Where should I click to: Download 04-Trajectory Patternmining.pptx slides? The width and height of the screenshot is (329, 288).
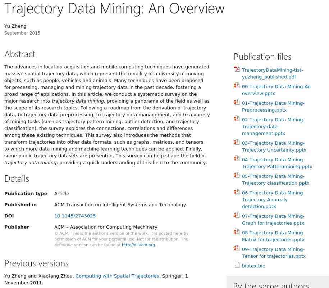coord(277,163)
